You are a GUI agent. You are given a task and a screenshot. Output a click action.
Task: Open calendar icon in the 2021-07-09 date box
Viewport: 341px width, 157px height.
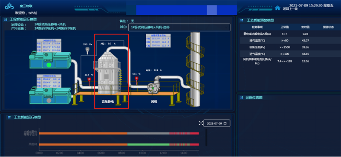tap(225, 123)
